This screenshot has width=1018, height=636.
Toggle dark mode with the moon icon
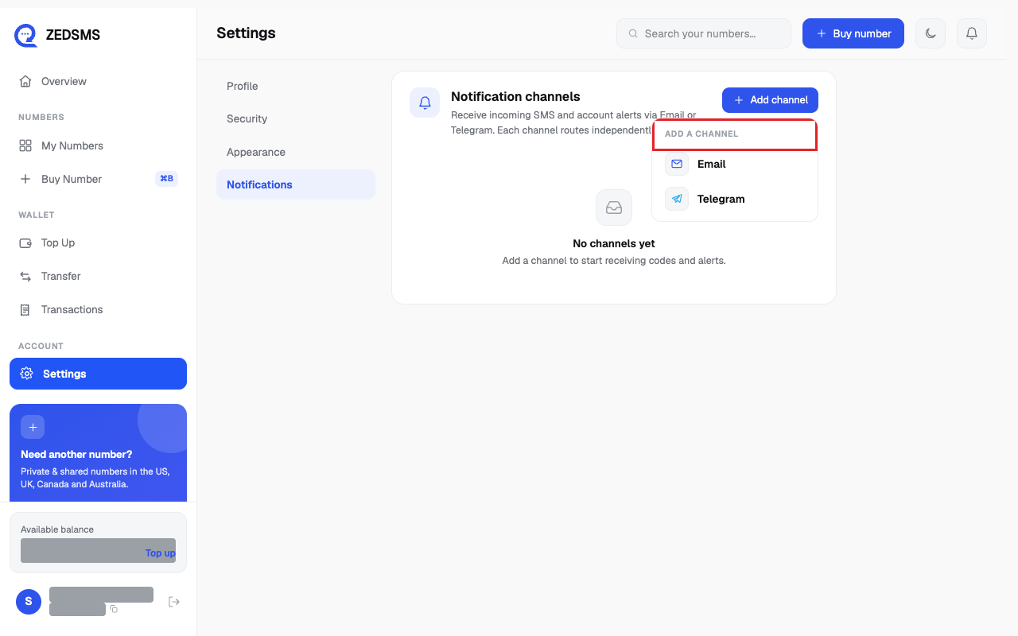(931, 33)
